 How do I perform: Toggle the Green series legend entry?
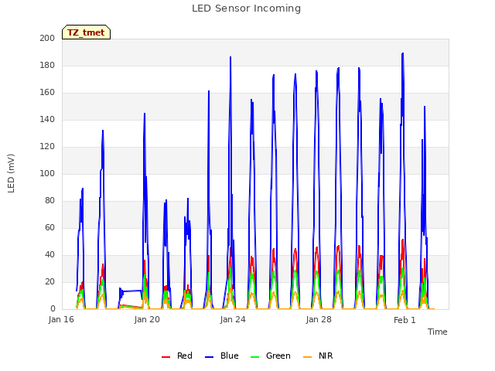270,356
